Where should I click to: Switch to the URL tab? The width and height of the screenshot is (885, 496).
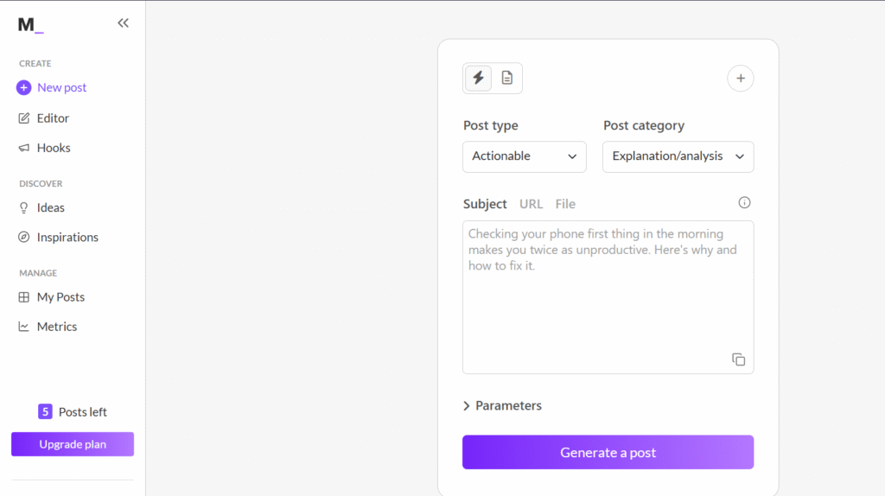point(531,204)
